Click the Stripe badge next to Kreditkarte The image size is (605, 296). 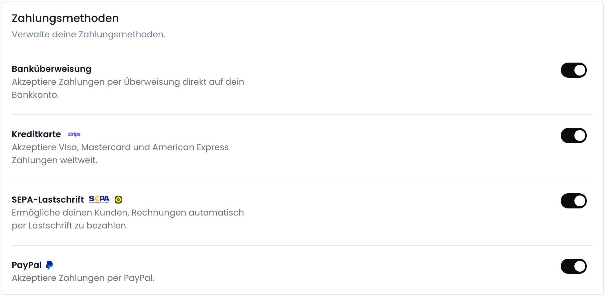(74, 134)
